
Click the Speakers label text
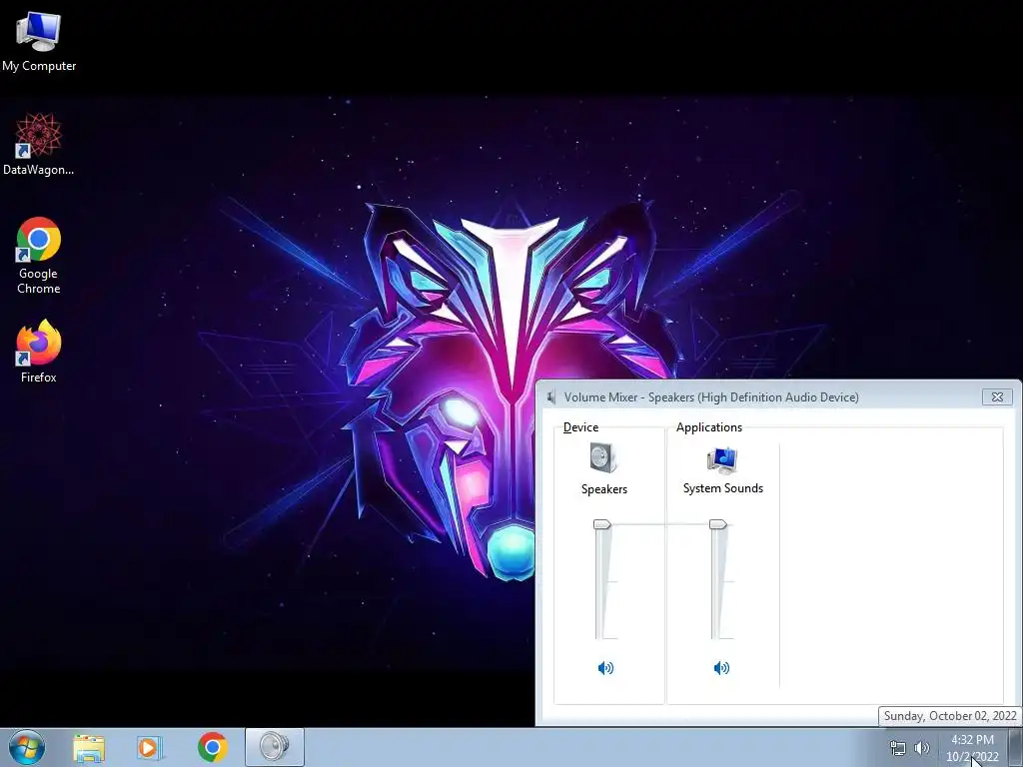604,489
